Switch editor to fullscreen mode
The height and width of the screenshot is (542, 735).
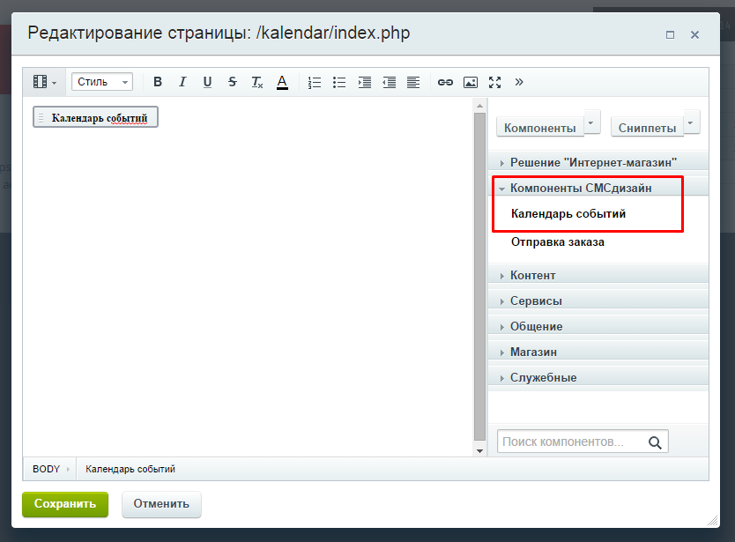[x=494, y=81]
